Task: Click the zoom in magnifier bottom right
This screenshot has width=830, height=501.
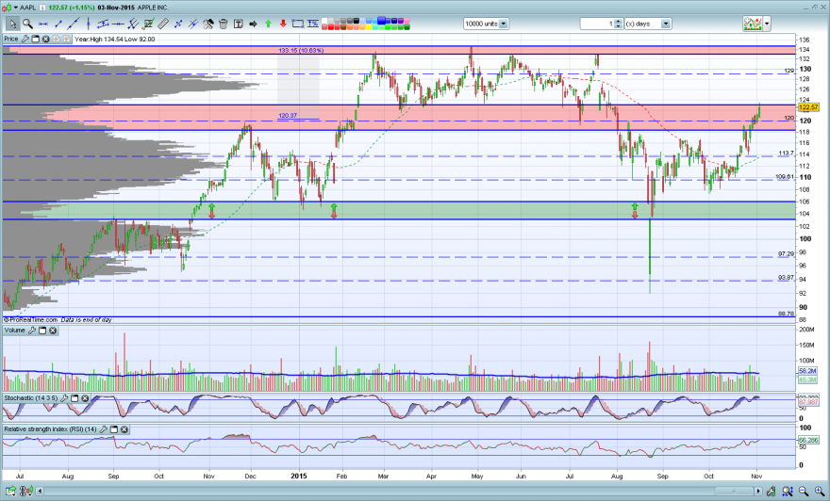Action: [820, 491]
